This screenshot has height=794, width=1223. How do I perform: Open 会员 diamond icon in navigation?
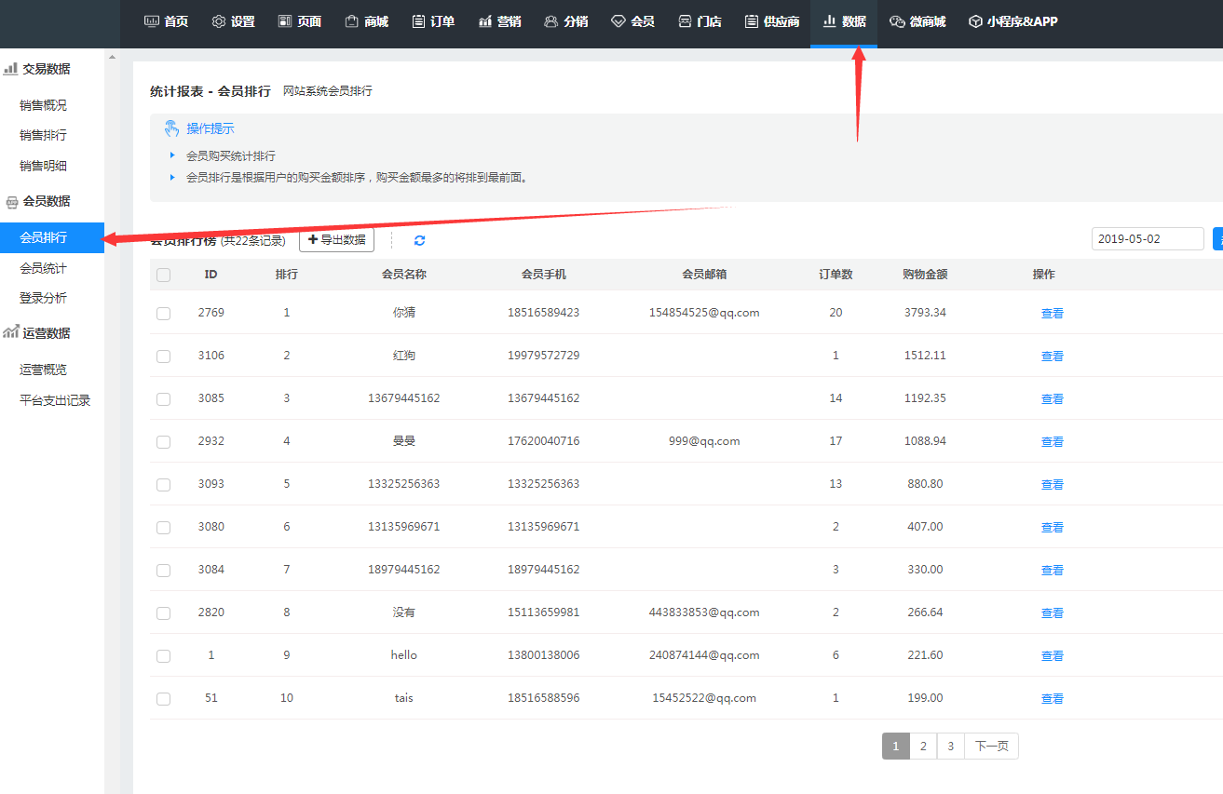632,21
